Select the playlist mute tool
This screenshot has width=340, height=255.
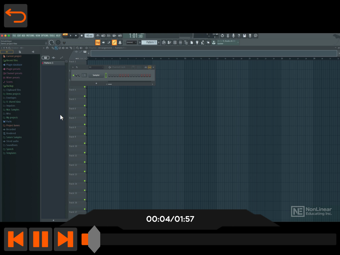coord(63,48)
